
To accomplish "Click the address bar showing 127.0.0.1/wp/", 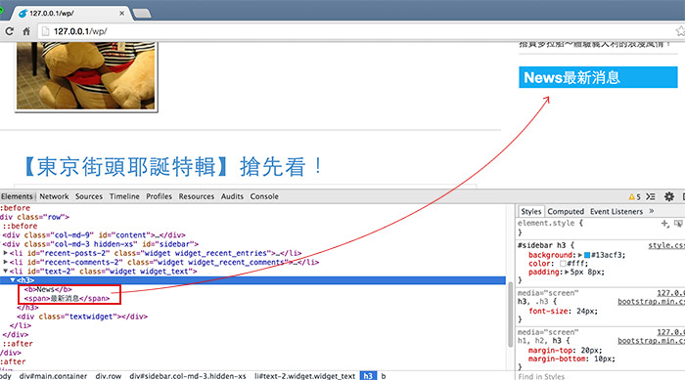I will pyautogui.click(x=356, y=31).
